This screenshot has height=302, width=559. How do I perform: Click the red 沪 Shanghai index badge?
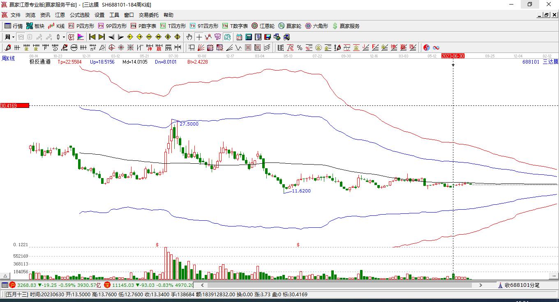(x=12, y=285)
